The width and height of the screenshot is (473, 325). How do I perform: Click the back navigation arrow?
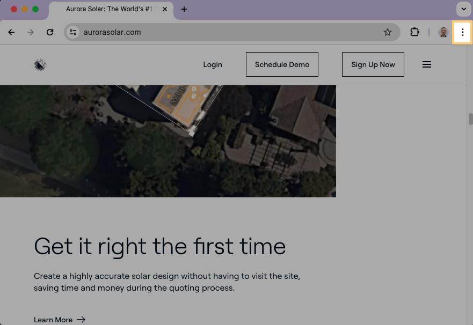[11, 32]
